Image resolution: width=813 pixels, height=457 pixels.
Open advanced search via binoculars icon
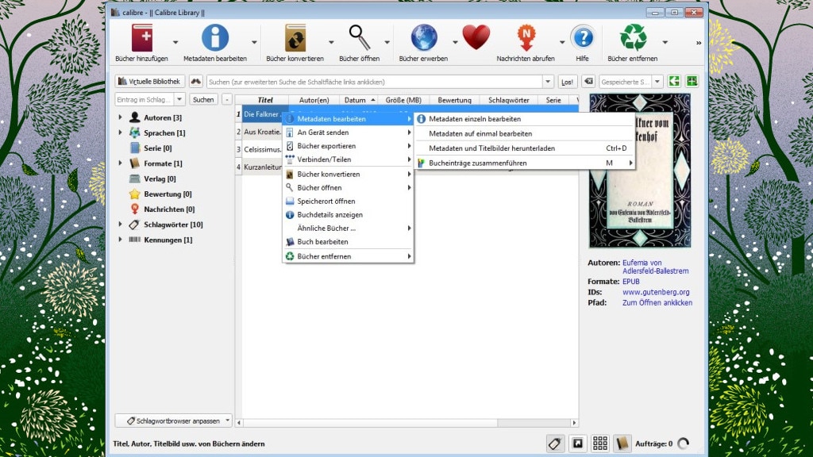195,82
